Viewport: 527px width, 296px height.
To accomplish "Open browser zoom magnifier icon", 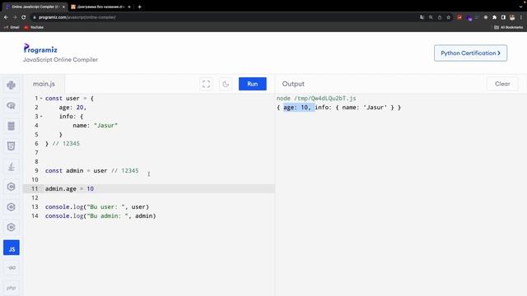I will (x=431, y=17).
